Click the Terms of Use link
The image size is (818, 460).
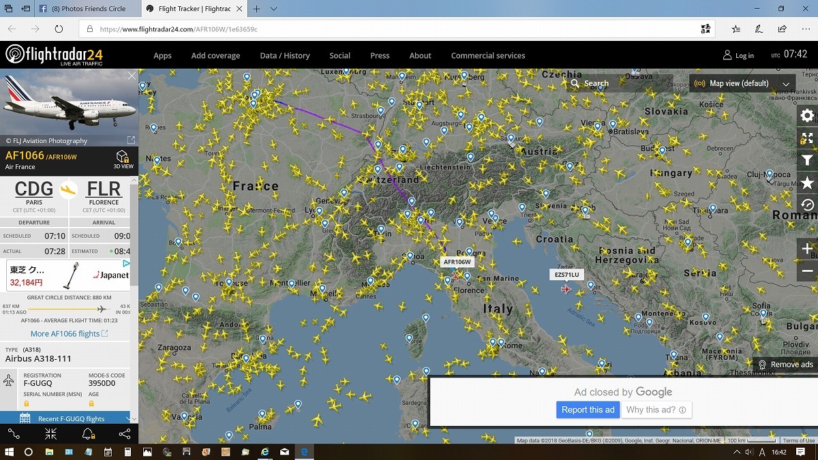pos(799,441)
